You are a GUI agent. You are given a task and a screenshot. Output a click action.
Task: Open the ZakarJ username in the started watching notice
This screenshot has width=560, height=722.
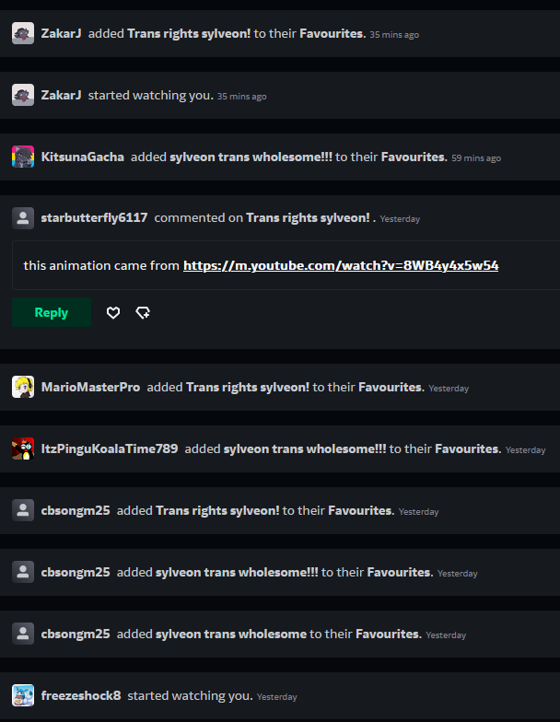[61, 95]
